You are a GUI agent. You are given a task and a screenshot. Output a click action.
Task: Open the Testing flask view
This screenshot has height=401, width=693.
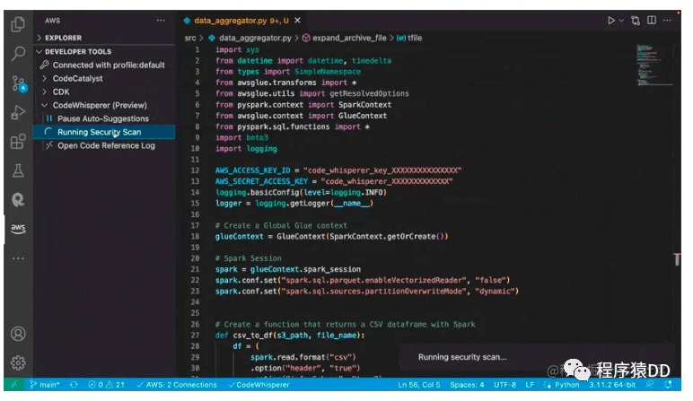click(x=18, y=170)
